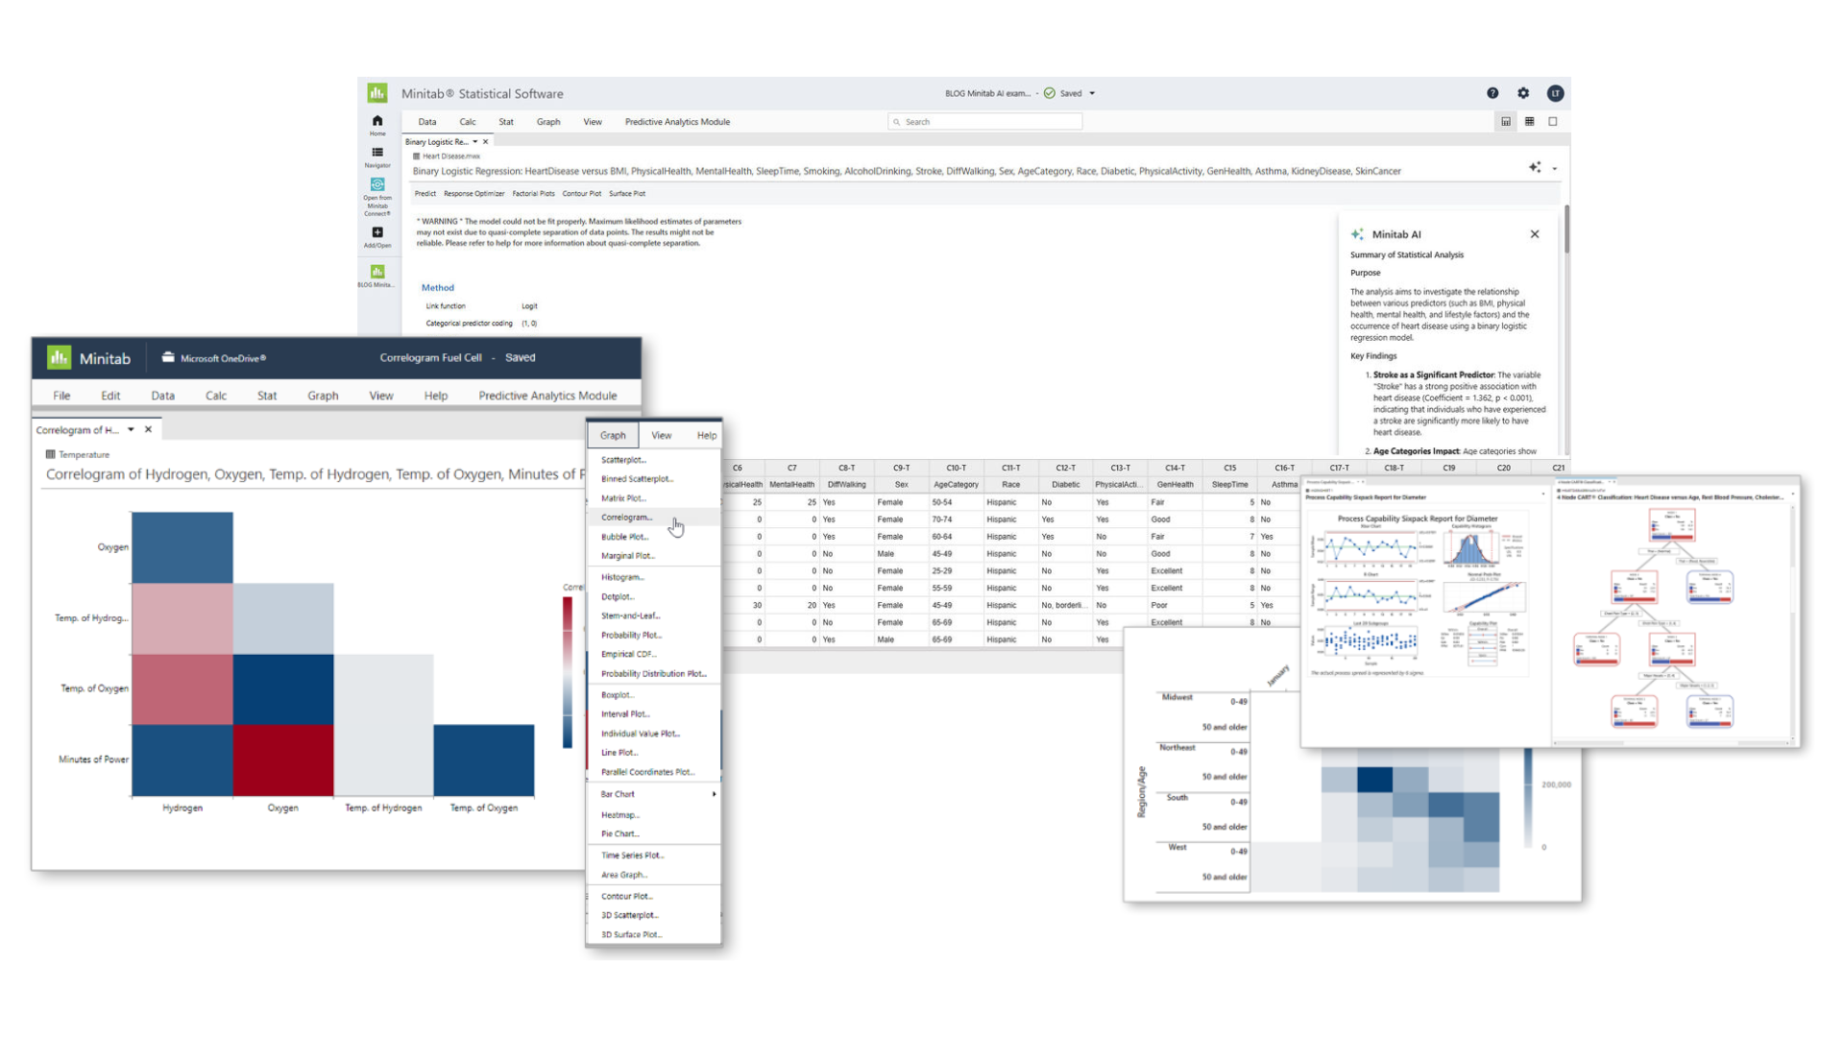Choose Correlogram... from the Graph menu

[x=653, y=518]
